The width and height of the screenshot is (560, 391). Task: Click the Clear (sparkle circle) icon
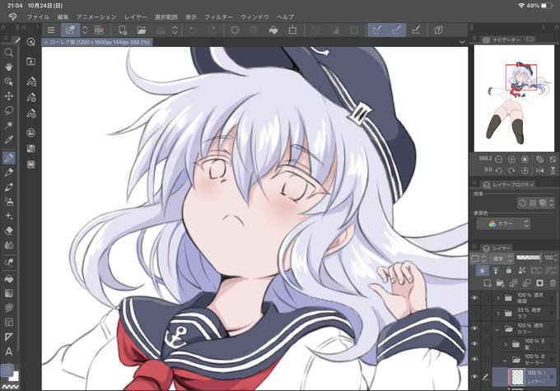point(235,30)
